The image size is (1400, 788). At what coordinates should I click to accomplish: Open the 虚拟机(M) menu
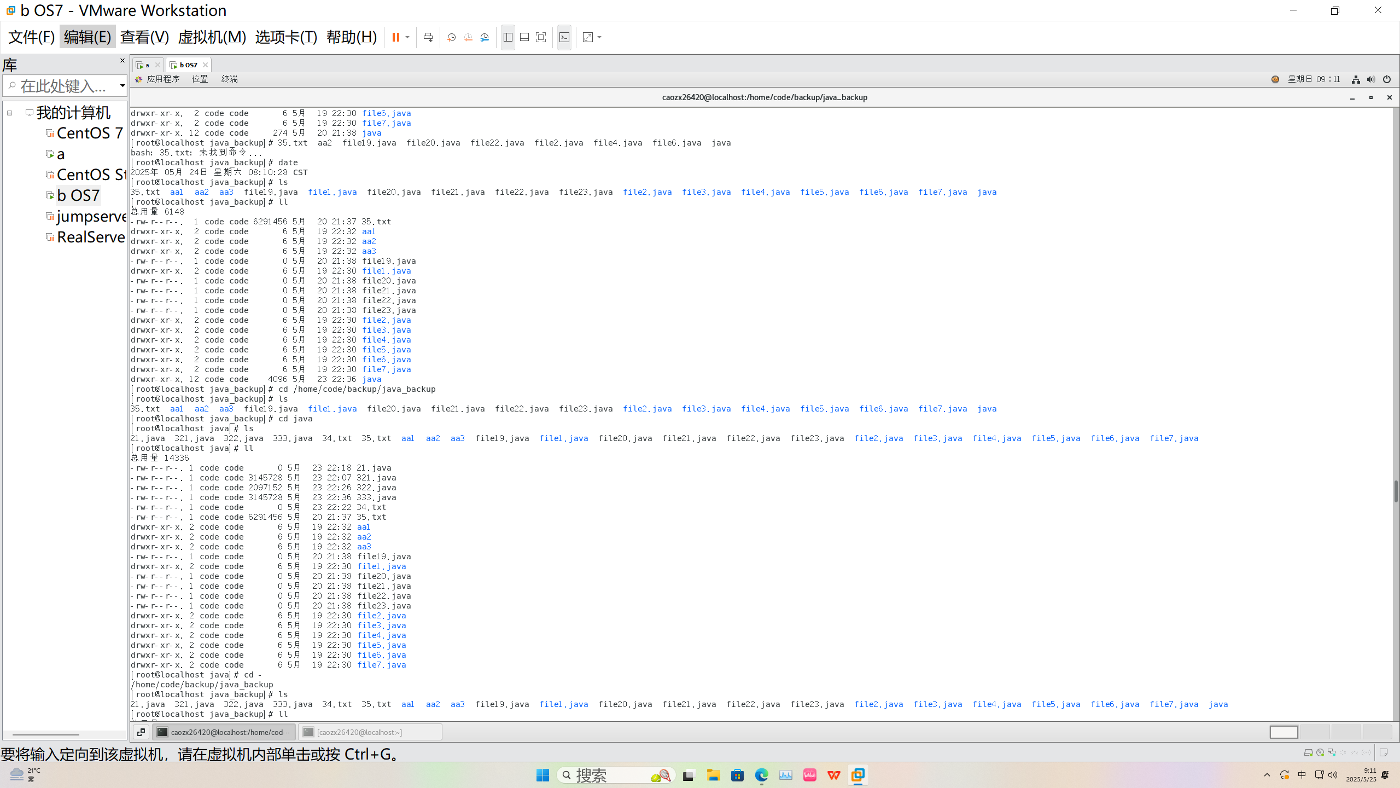tap(212, 37)
